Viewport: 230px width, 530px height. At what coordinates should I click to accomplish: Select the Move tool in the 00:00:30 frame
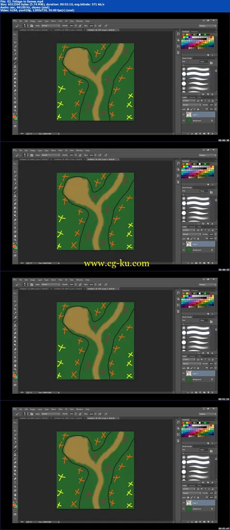pyautogui.click(x=15, y=35)
